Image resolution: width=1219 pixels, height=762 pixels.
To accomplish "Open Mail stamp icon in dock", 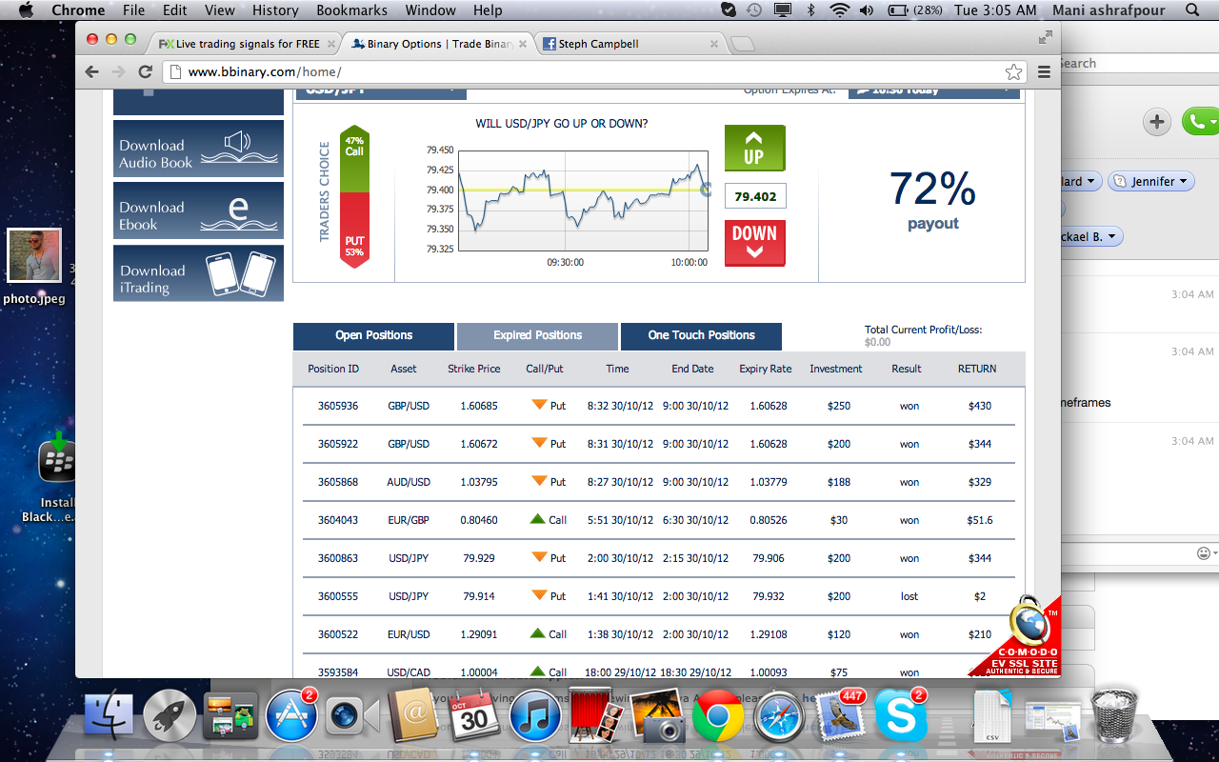I will pyautogui.click(x=840, y=716).
